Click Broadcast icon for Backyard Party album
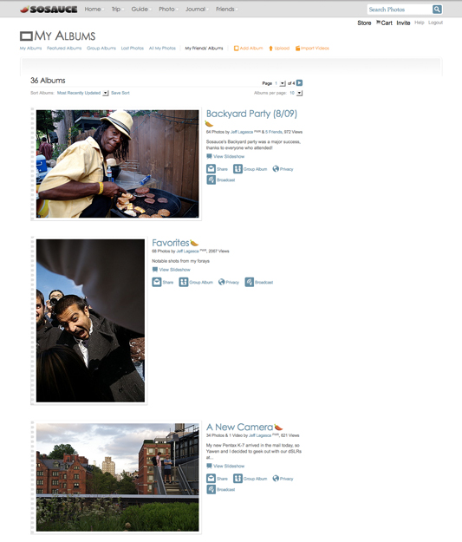This screenshot has height=542, width=462. 211,180
